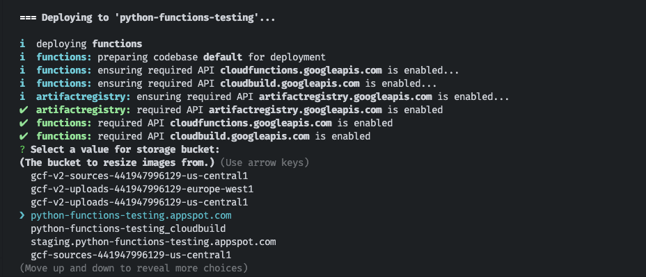The width and height of the screenshot is (646, 277).
Task: Click the artifactregistry.googleapis.com text in enabled line
Action: point(295,110)
